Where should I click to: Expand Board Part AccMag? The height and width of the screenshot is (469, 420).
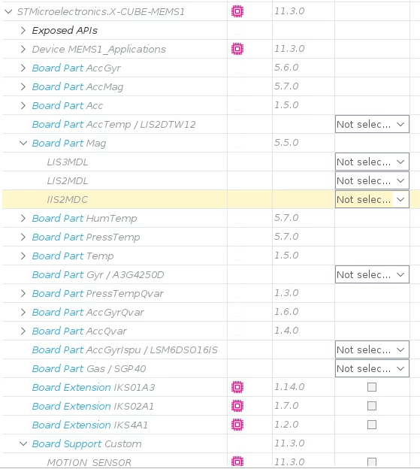(23, 86)
